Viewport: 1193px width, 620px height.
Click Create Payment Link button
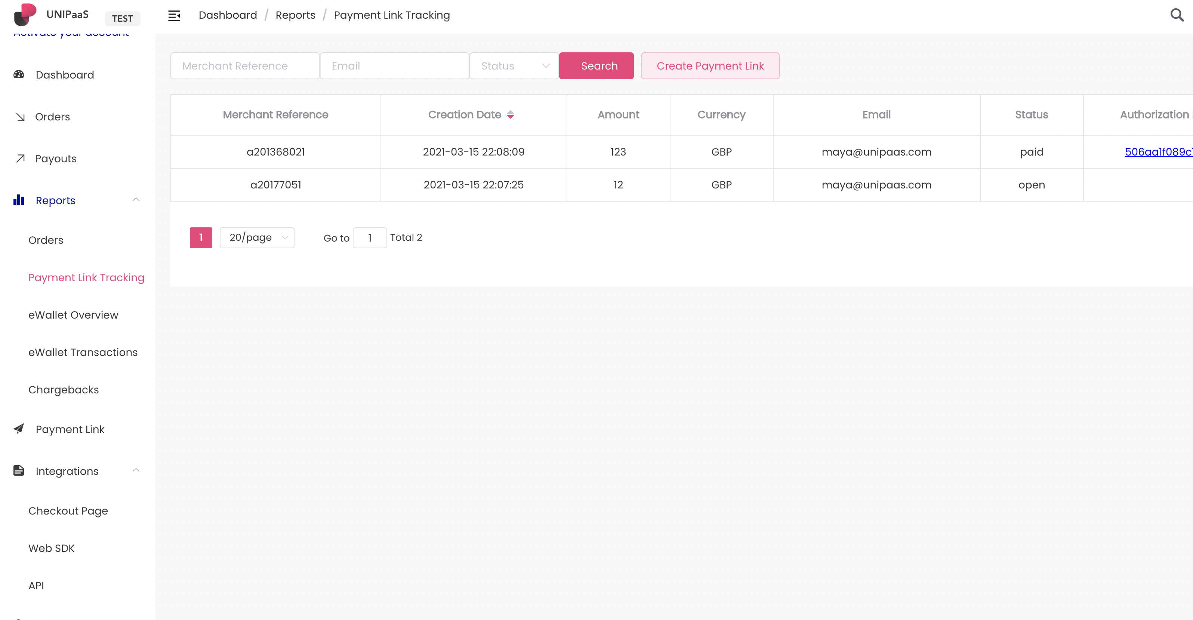coord(710,66)
